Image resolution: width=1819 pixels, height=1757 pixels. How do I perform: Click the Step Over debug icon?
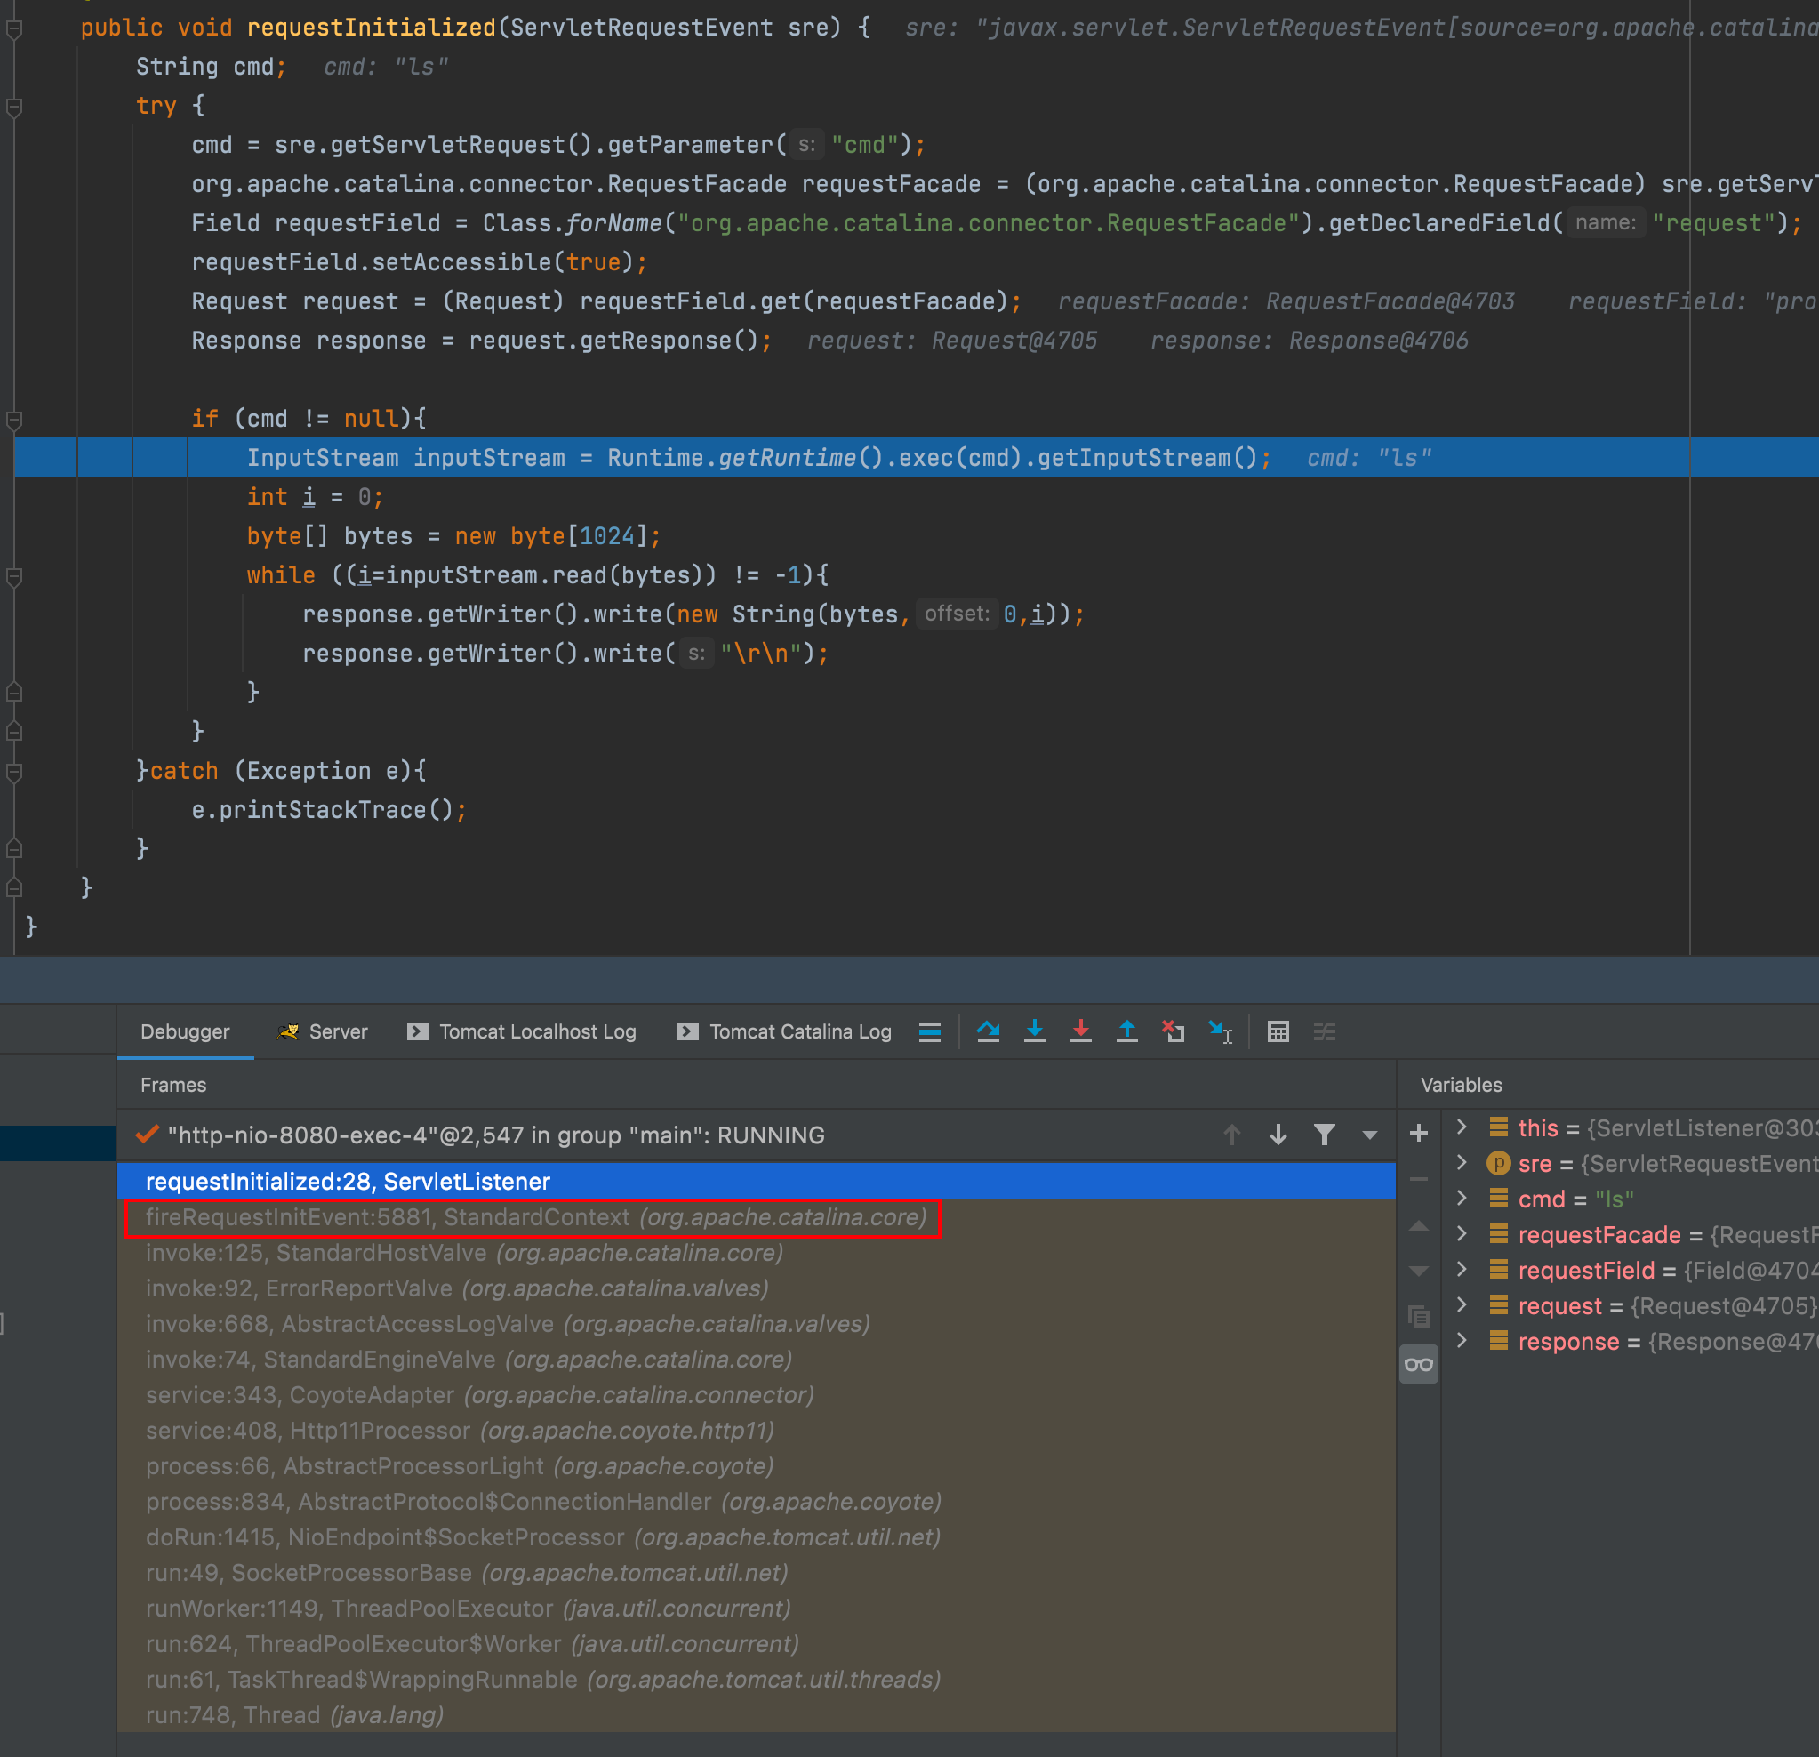pyautogui.click(x=988, y=1031)
